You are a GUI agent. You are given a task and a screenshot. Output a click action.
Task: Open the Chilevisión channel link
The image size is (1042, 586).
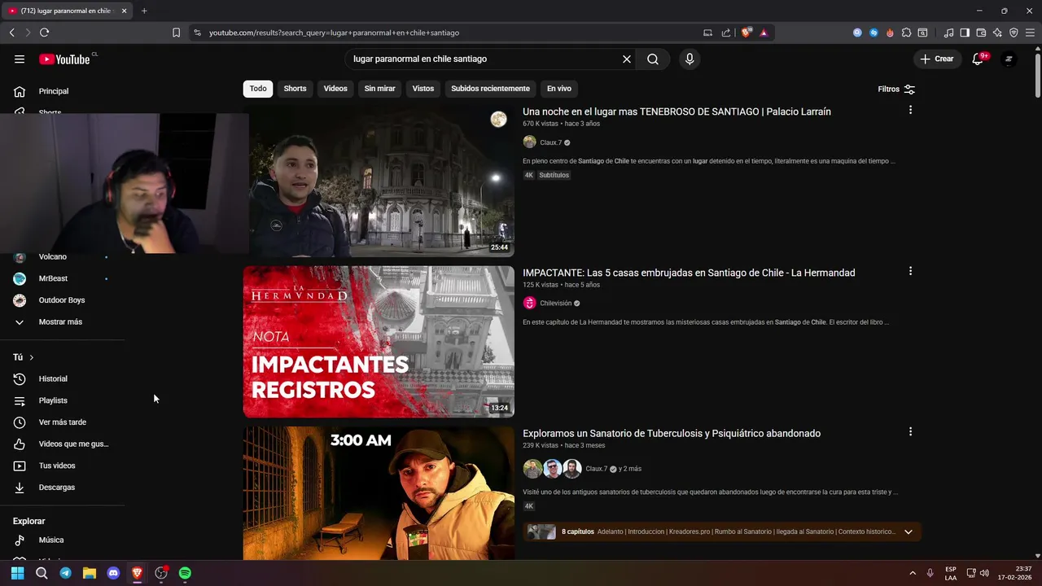555,303
